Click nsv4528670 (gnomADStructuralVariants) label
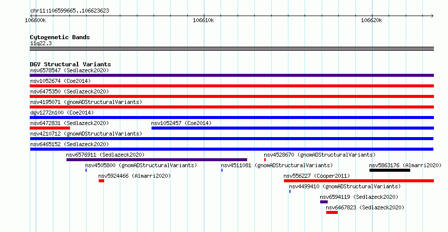 (x=320, y=155)
